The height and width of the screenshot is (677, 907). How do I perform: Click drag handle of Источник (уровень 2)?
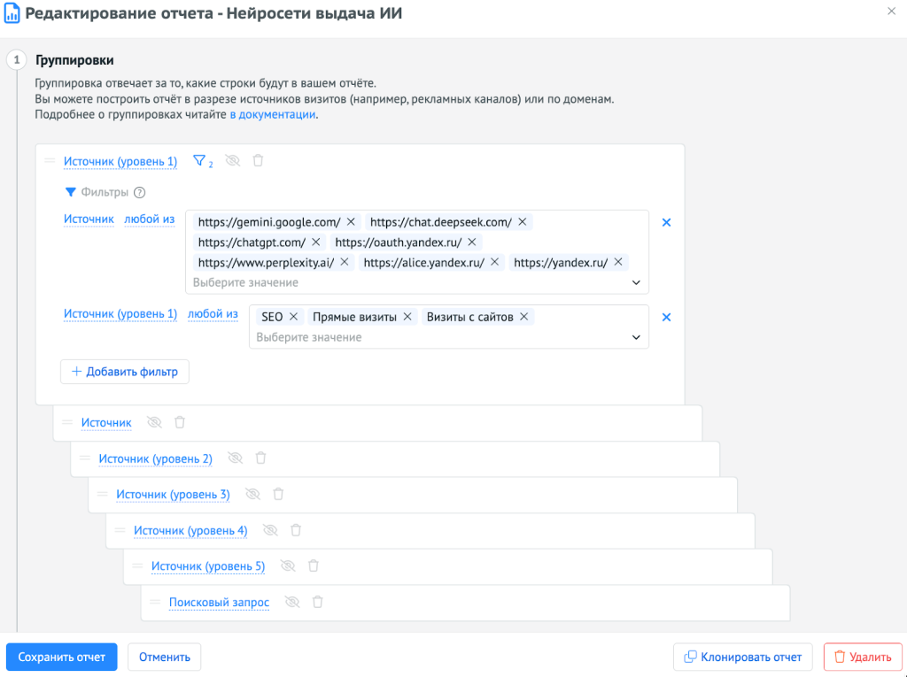(85, 458)
